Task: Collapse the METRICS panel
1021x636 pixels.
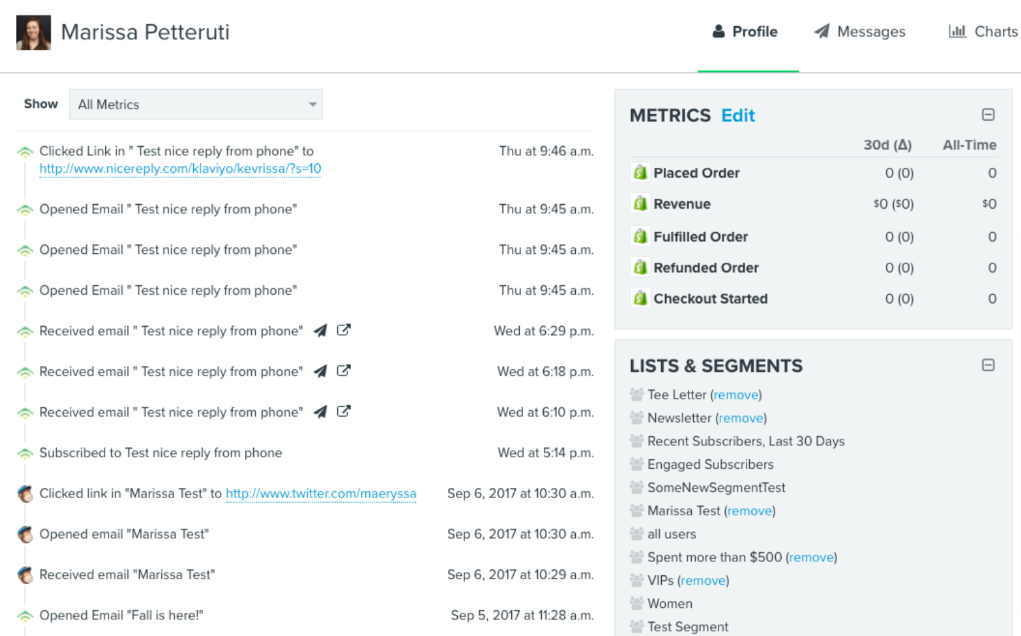Action: point(988,115)
